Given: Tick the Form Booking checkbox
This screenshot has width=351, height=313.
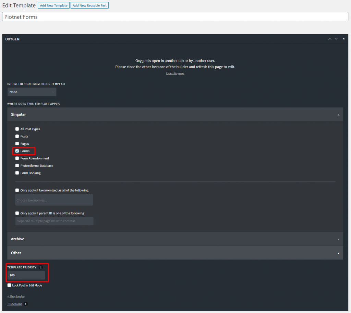Looking at the screenshot, I should click(x=17, y=173).
